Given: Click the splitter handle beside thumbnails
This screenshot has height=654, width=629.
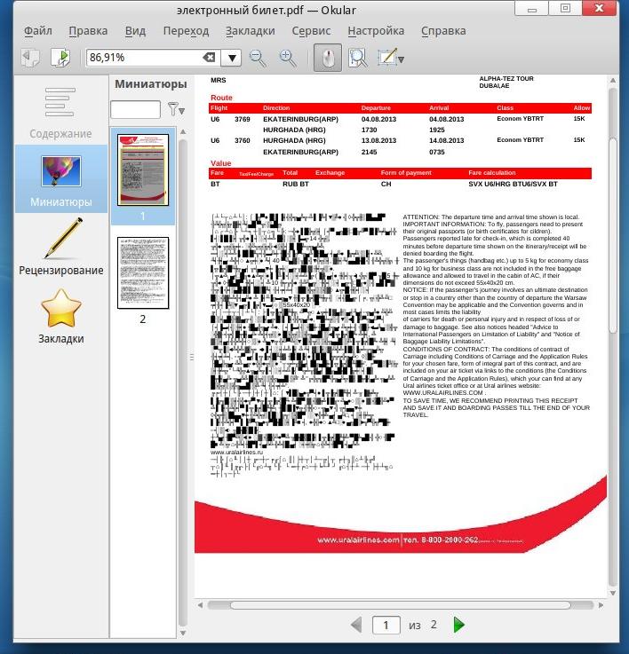Looking at the screenshot, I should (192, 357).
